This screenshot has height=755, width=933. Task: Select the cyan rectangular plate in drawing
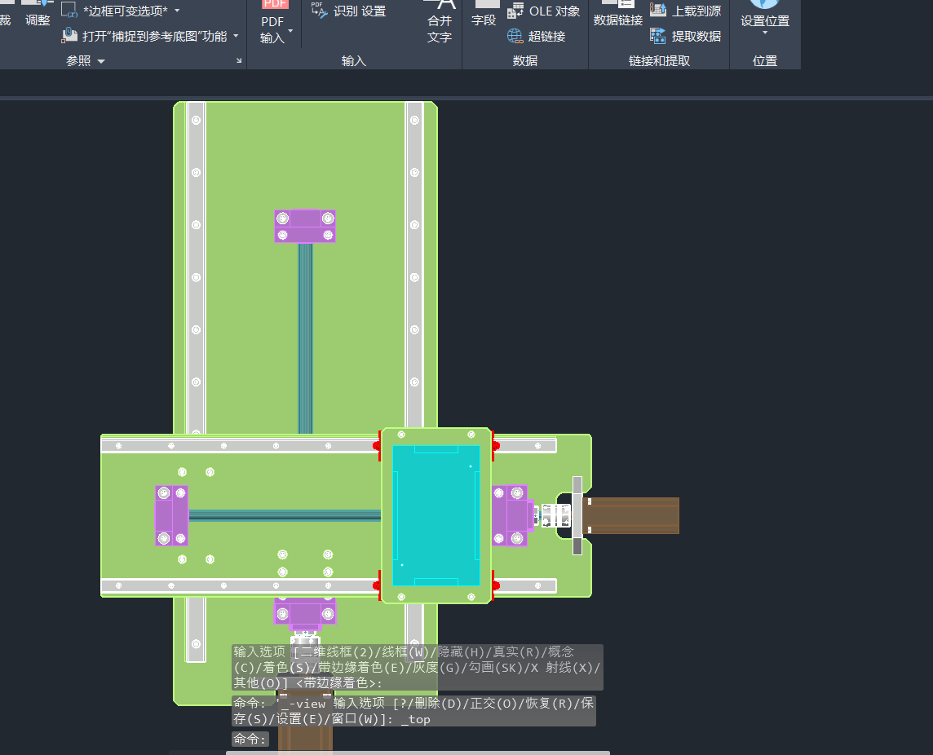pos(436,515)
